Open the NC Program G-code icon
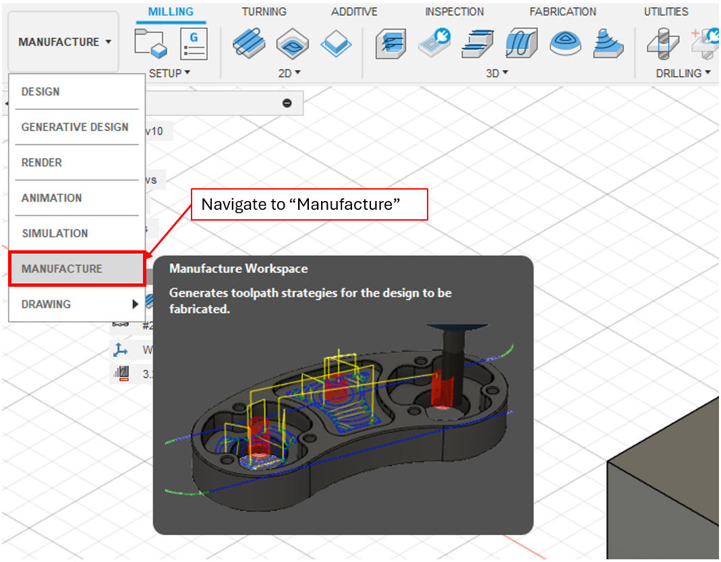The height and width of the screenshot is (562, 721). (194, 43)
